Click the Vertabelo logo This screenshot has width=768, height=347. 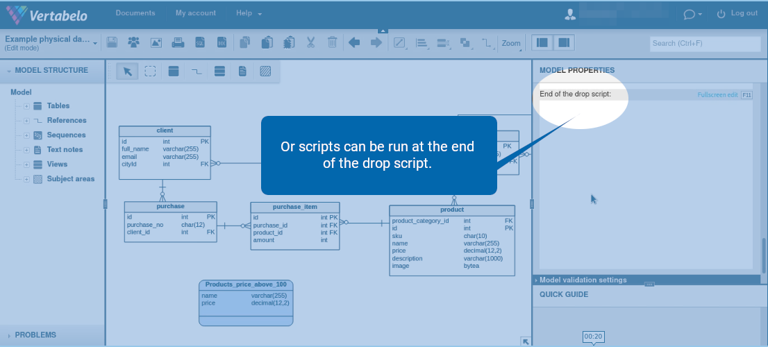[x=47, y=15]
